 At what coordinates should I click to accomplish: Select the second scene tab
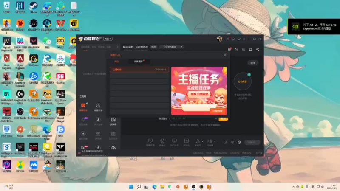[x=94, y=47]
